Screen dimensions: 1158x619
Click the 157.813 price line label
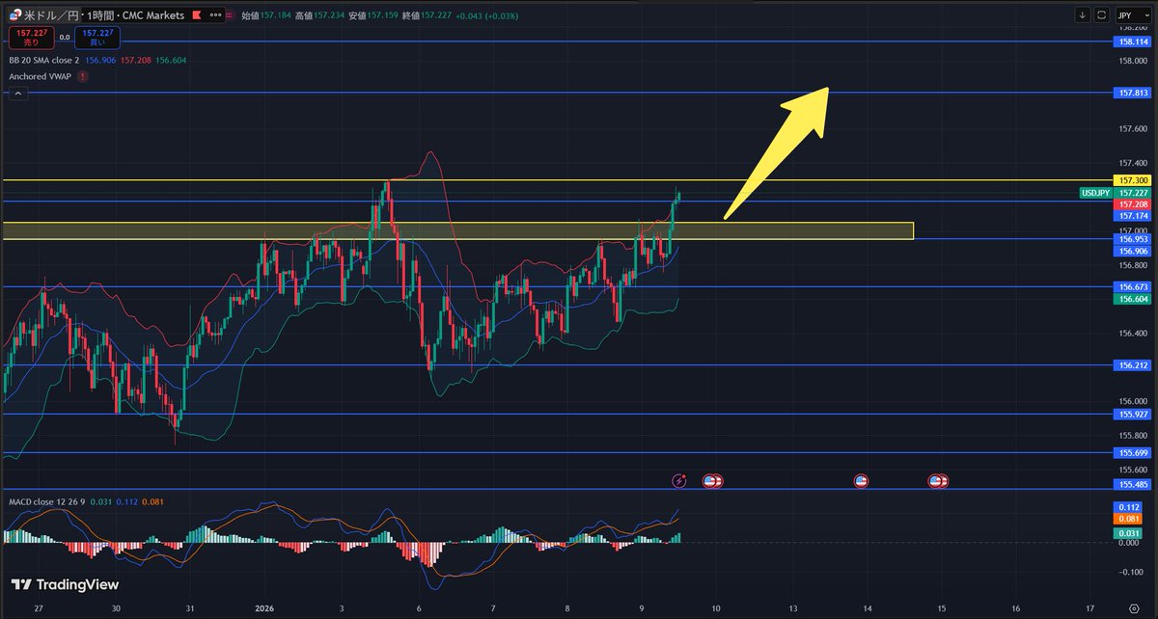point(1131,93)
